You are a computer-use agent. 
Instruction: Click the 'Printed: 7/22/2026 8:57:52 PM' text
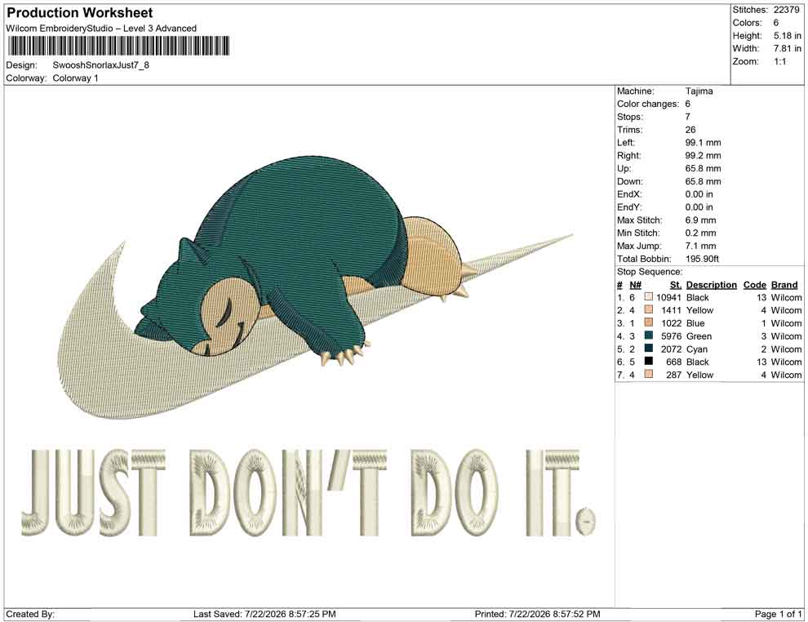click(538, 614)
